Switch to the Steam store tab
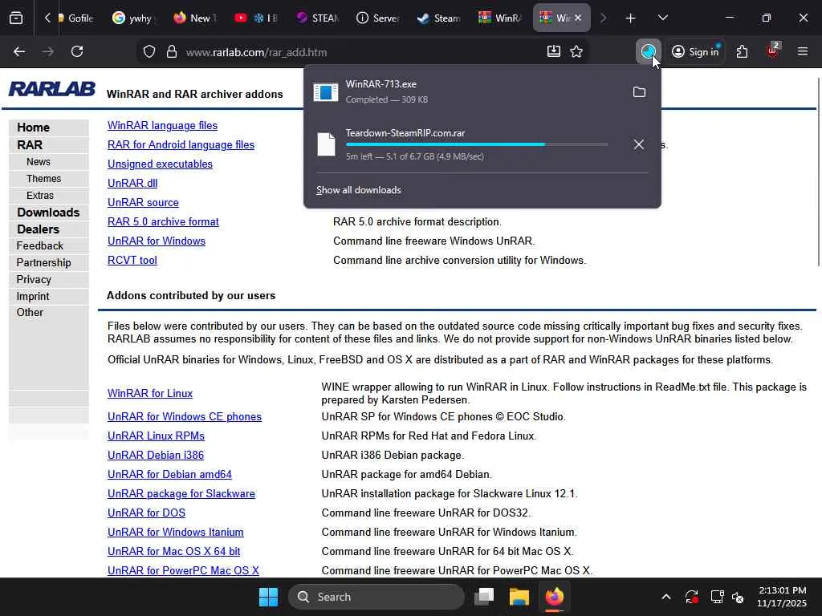 (x=439, y=18)
